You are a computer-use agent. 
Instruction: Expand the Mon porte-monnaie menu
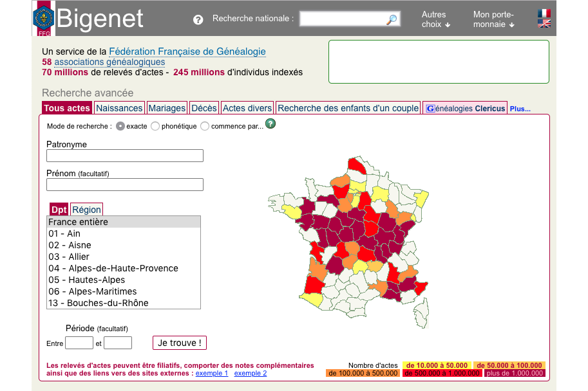(493, 19)
